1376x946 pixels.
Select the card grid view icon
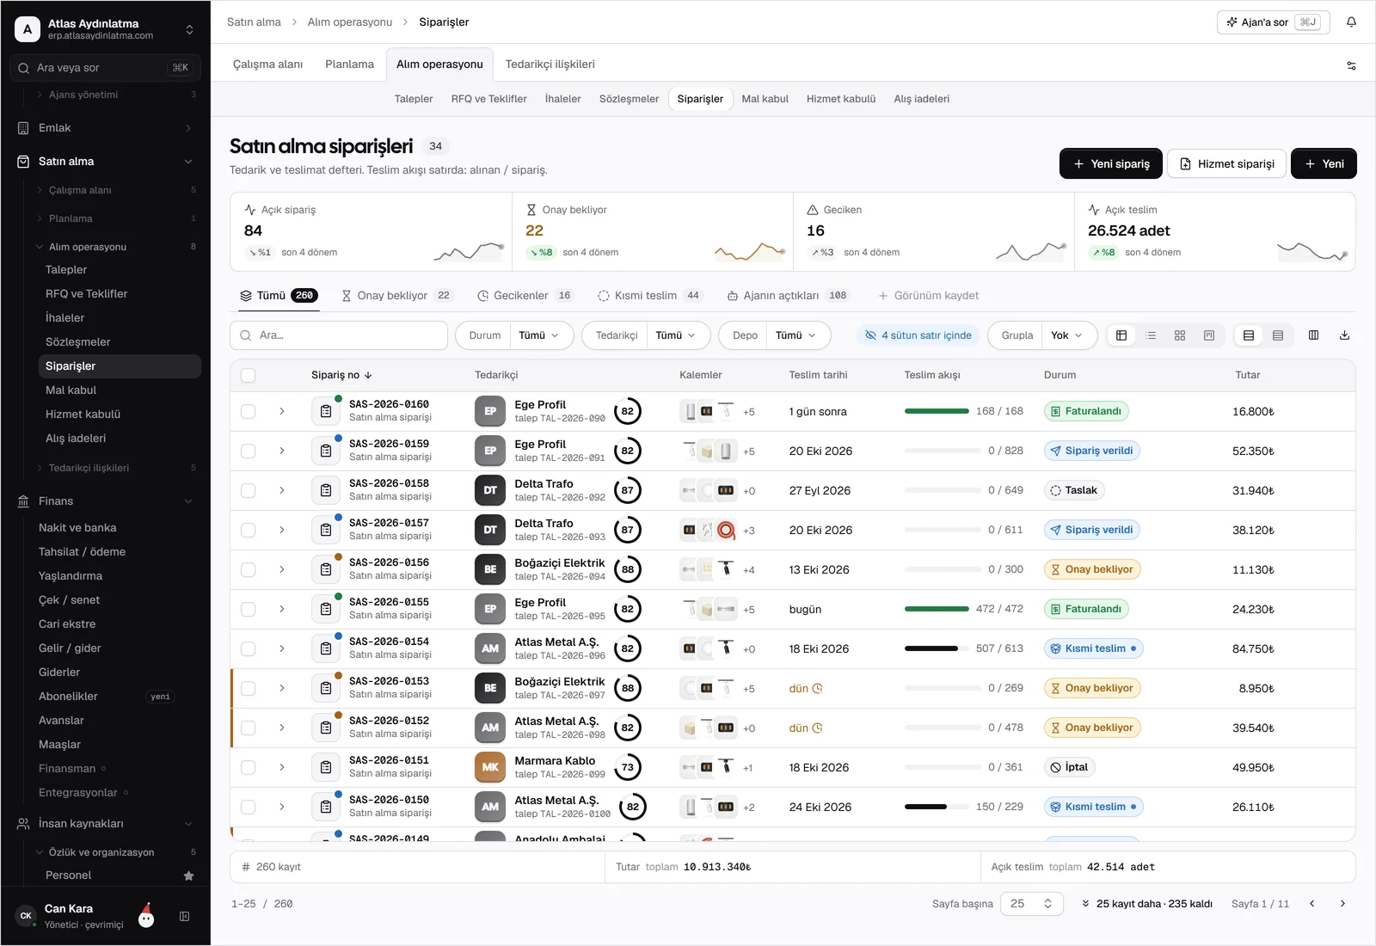click(1180, 335)
